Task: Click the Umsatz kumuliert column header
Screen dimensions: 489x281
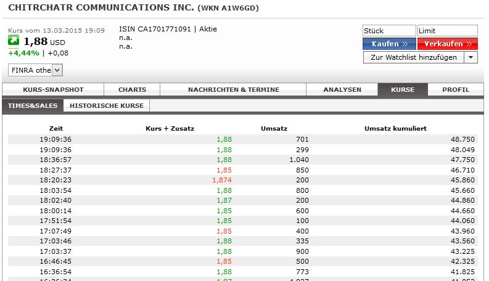Action: (x=395, y=128)
